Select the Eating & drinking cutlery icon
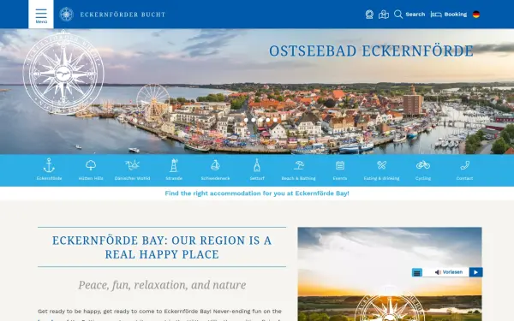 click(x=381, y=165)
